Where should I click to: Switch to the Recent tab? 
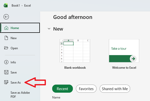pyautogui.click(x=63, y=89)
